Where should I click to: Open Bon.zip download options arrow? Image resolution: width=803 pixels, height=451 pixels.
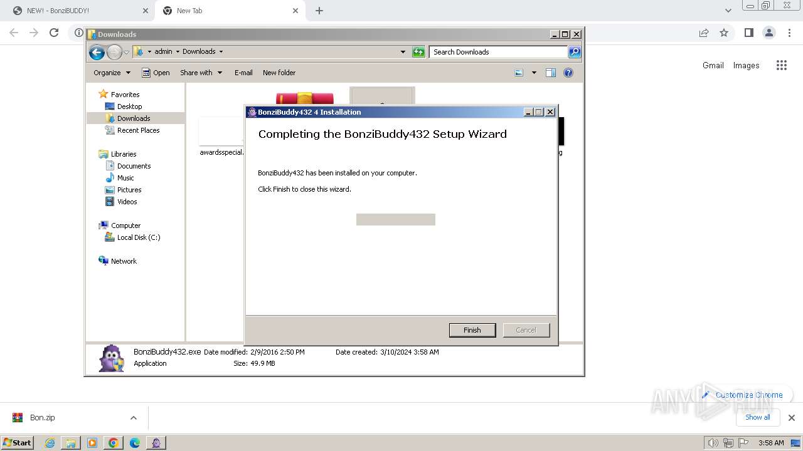click(x=133, y=418)
